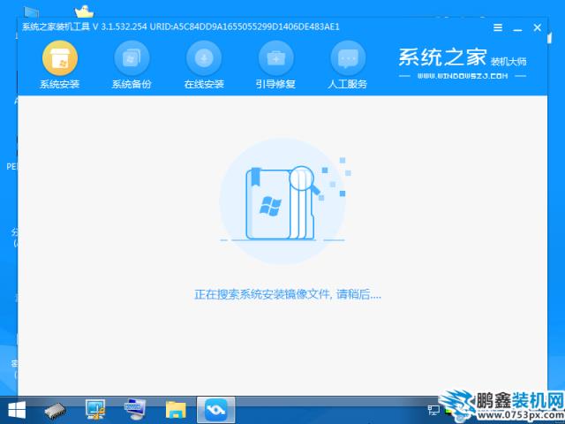Viewport: 565px width, 424px height.
Task: Click the memory chip icon in taskbar
Action: (x=55, y=409)
